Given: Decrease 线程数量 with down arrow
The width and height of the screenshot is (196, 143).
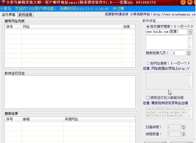Looking at the screenshot, I should tap(183, 135).
